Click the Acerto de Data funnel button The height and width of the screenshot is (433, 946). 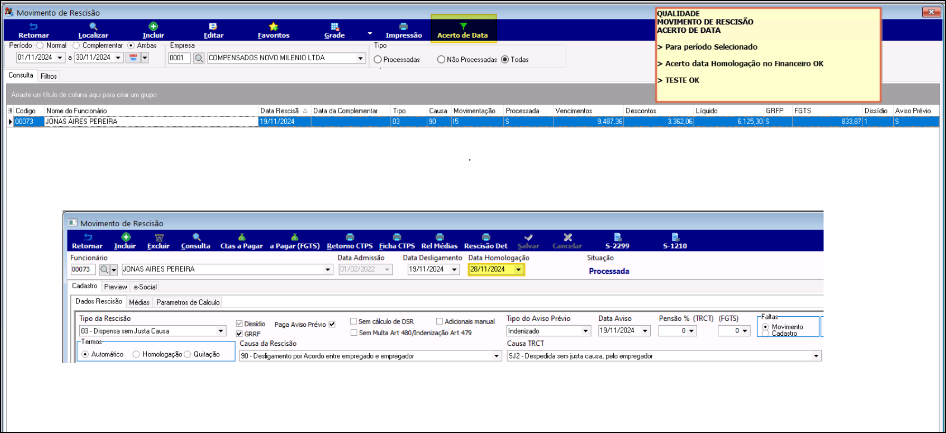pos(463,31)
